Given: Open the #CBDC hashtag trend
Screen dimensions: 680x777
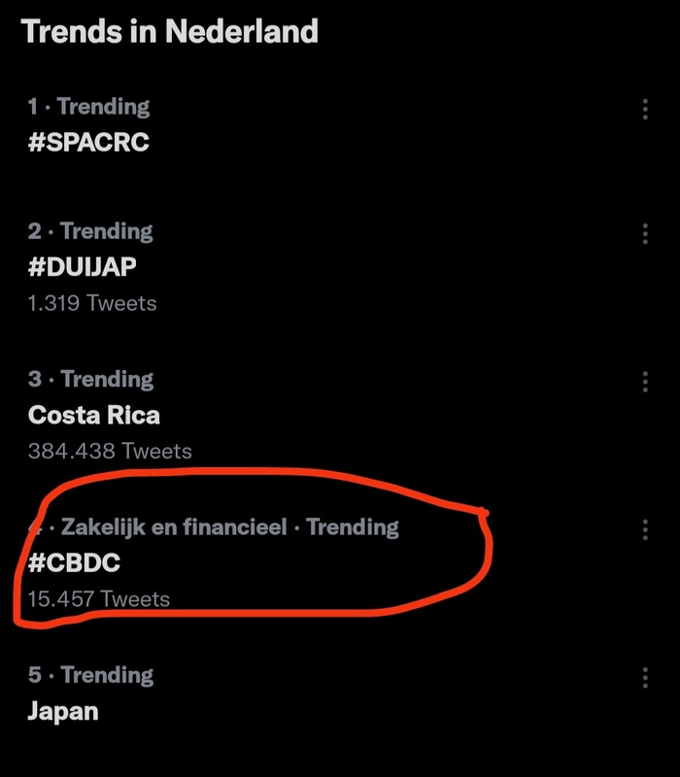Looking at the screenshot, I should (72, 562).
